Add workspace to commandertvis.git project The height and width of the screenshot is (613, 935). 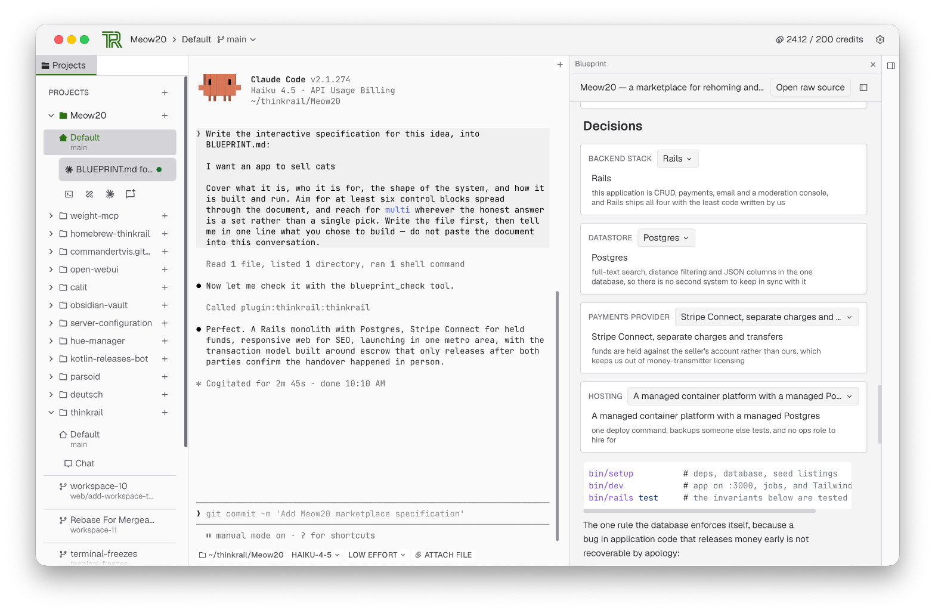pos(165,252)
